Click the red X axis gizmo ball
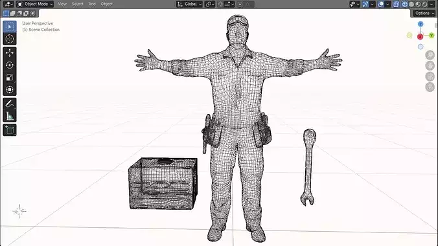The height and width of the screenshot is (246, 438). tap(420, 37)
